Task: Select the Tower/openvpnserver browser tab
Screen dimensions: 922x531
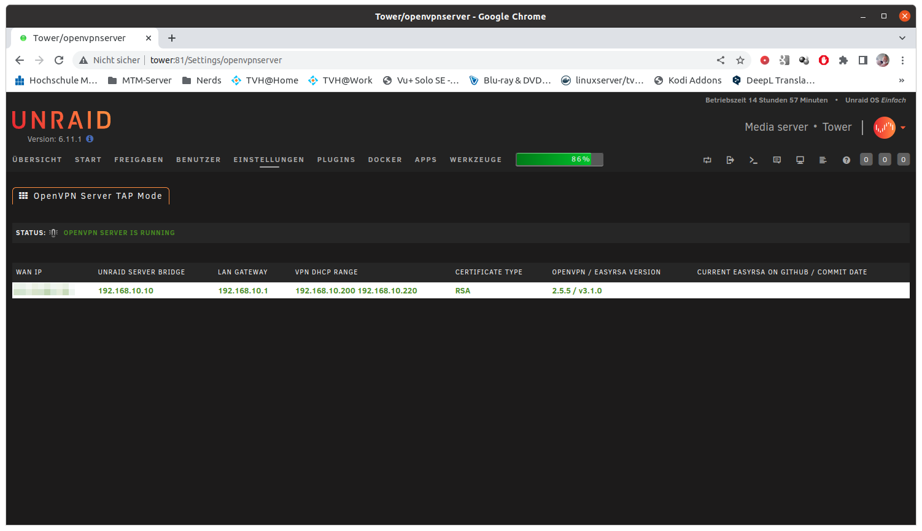Action: [85, 38]
